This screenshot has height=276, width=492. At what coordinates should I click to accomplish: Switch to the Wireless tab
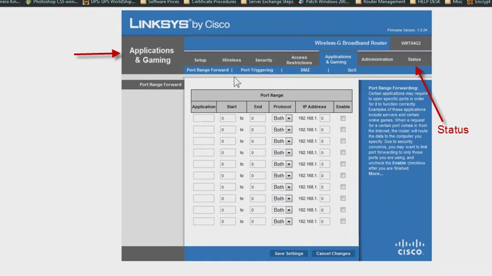click(232, 60)
